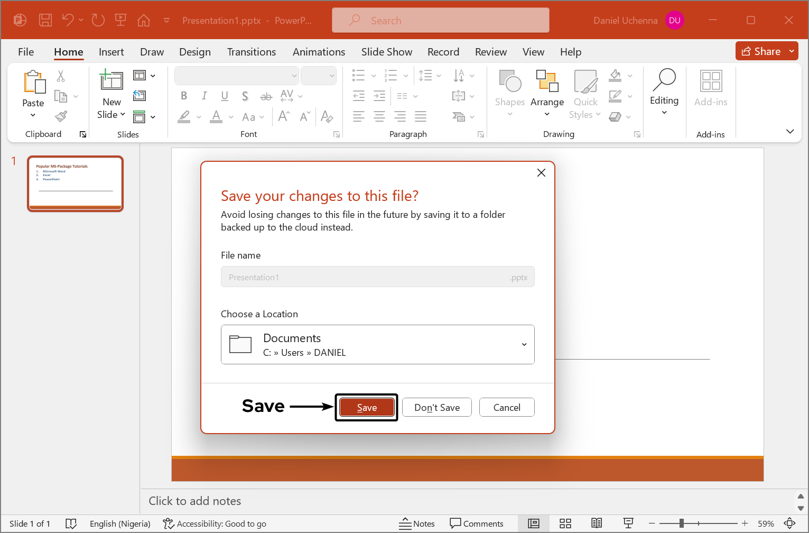Toggle the Comments pane

[x=477, y=523]
